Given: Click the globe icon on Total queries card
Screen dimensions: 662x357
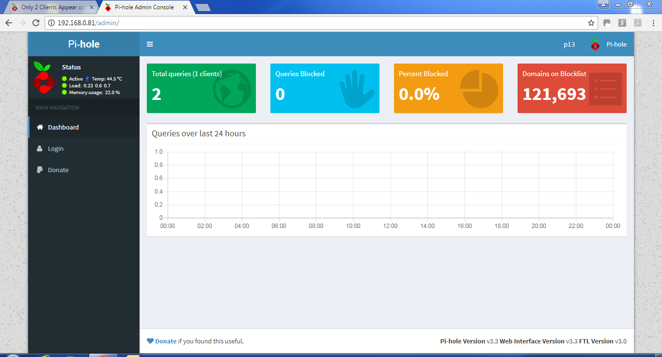Looking at the screenshot, I should [232, 89].
